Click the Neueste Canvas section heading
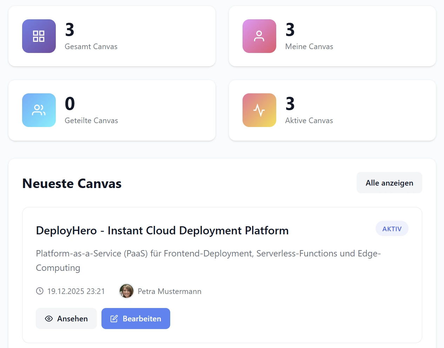The width and height of the screenshot is (444, 348). (x=72, y=183)
